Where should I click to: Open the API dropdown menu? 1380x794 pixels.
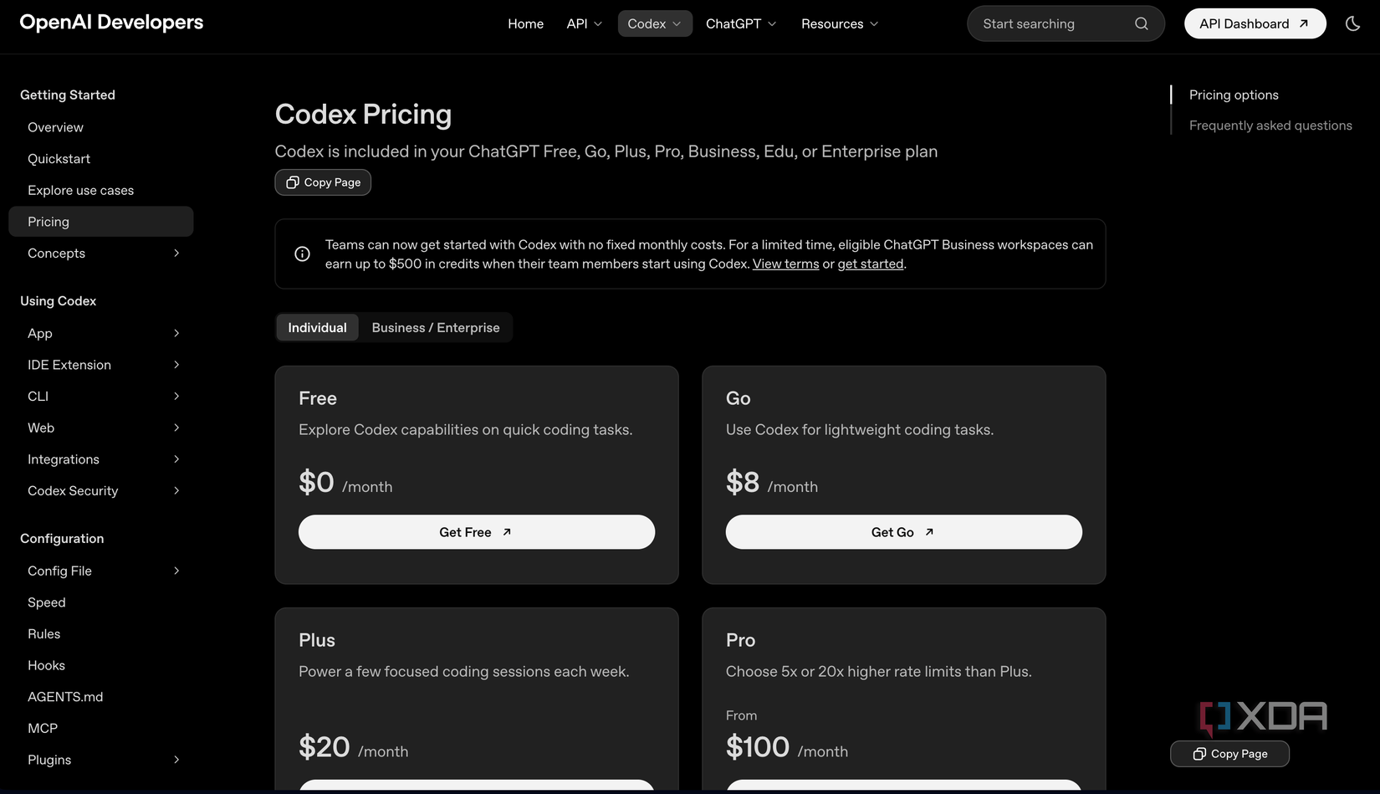tap(583, 23)
